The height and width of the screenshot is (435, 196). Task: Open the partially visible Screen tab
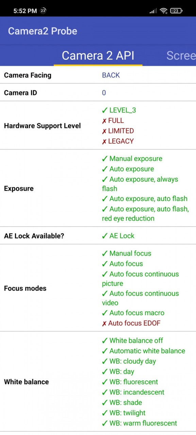coord(181,55)
